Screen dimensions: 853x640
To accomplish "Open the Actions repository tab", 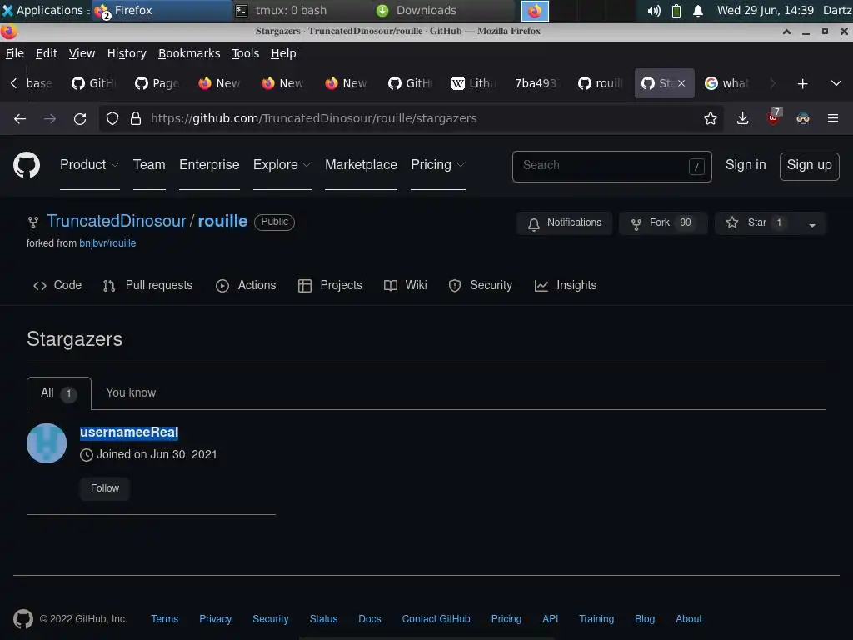I will point(246,285).
